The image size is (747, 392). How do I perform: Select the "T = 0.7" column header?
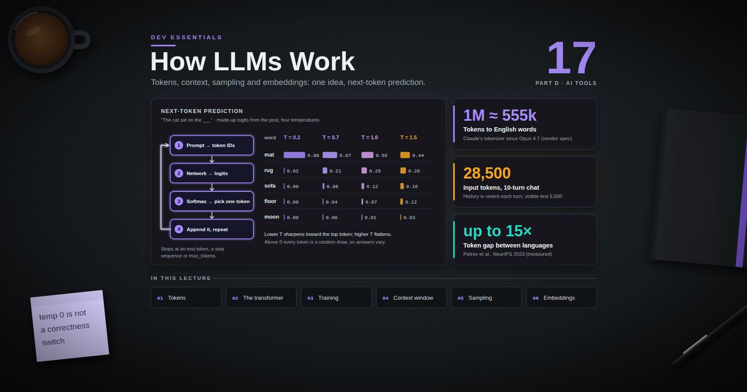(331, 138)
